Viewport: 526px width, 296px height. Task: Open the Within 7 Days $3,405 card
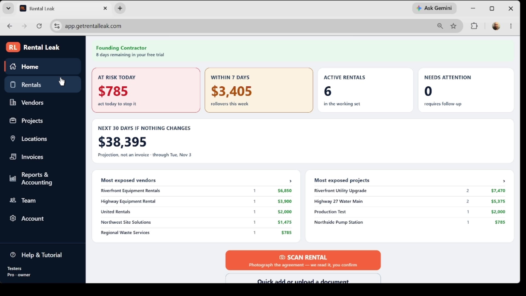pos(259,90)
